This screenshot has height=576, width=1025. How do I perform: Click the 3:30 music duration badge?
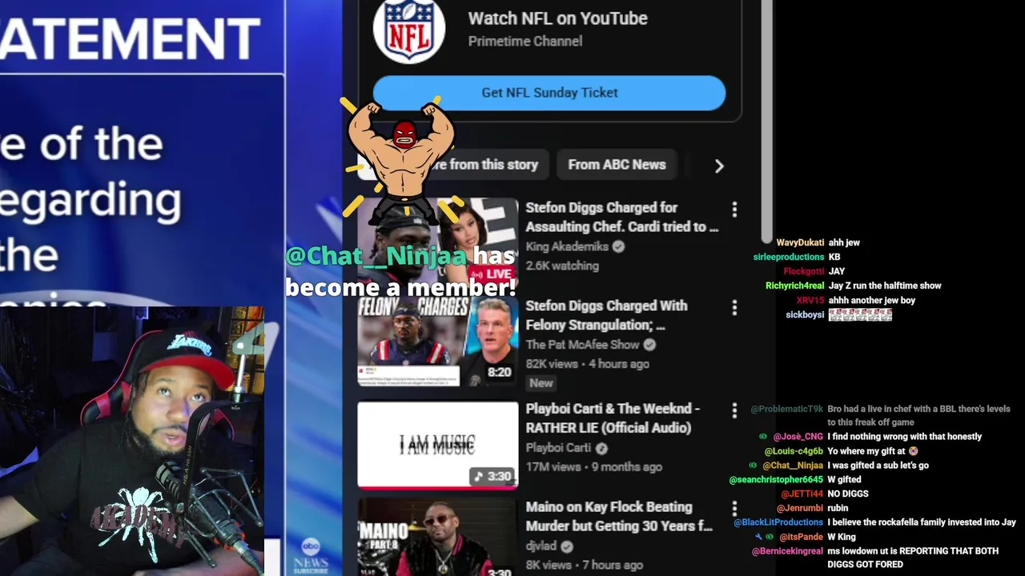point(492,476)
